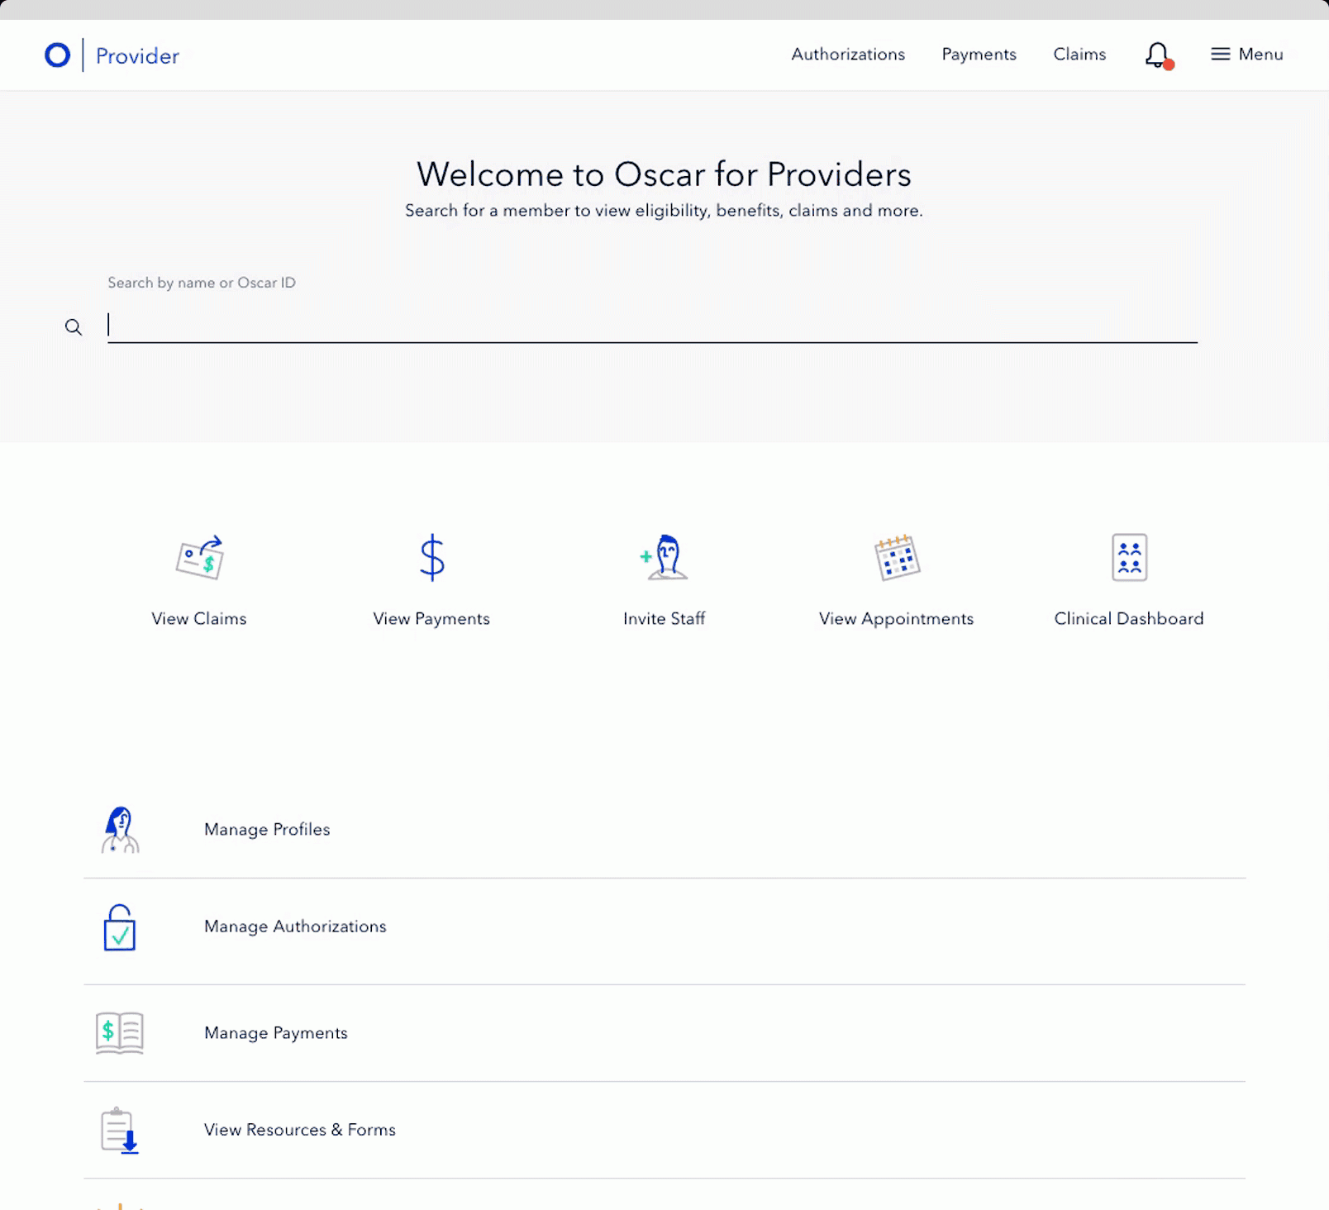Open the hamburger Menu
The height and width of the screenshot is (1210, 1329).
(x=1246, y=54)
